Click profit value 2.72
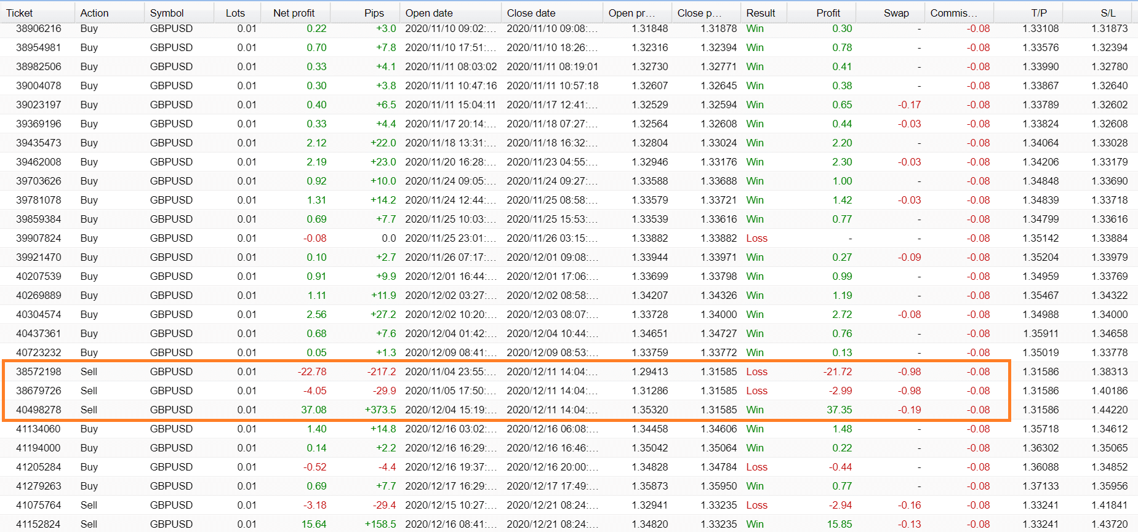Screen dimensions: 1138x532 pyautogui.click(x=842, y=314)
